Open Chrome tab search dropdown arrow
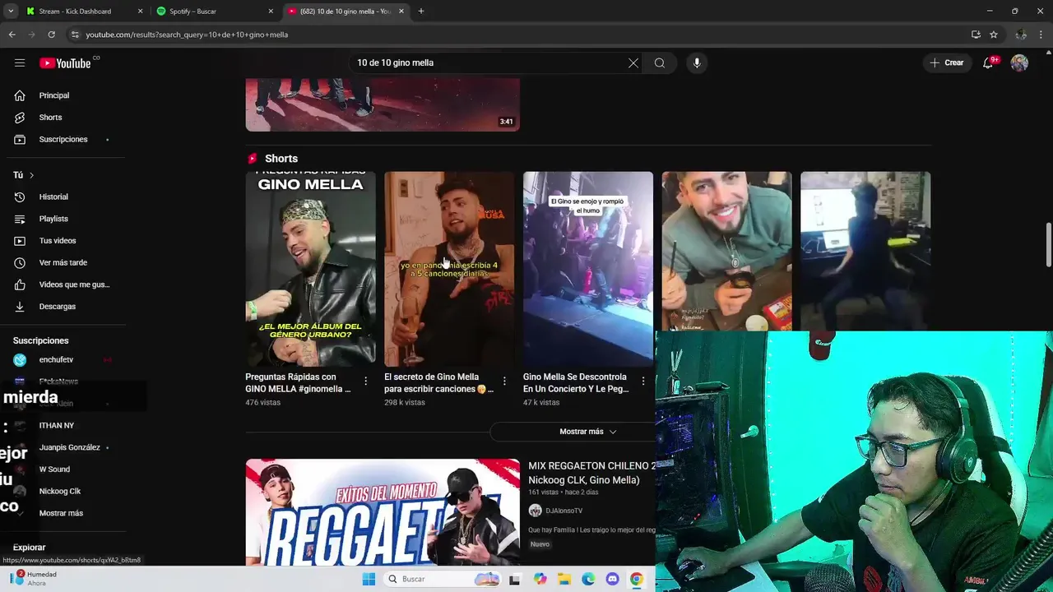 (x=11, y=11)
